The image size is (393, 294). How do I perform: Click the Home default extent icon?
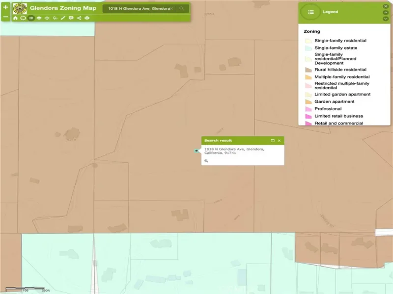coord(15,18)
